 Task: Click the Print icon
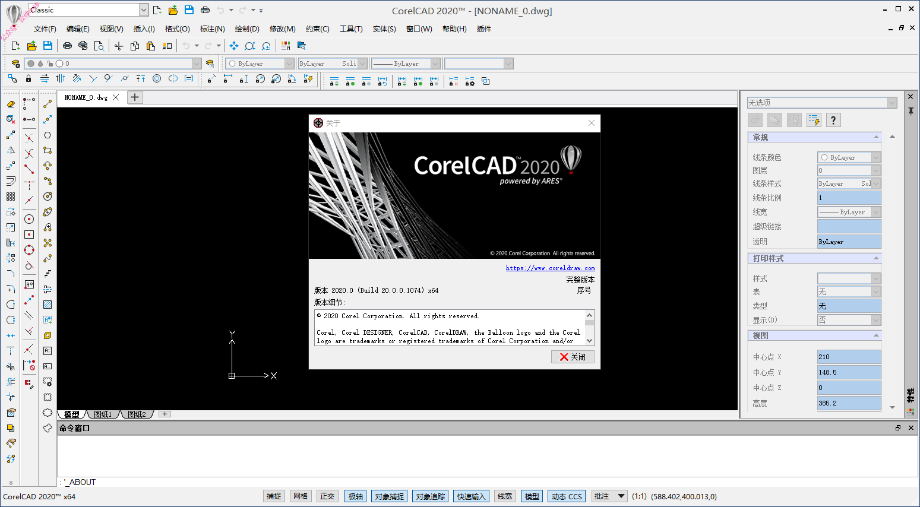pyautogui.click(x=67, y=46)
